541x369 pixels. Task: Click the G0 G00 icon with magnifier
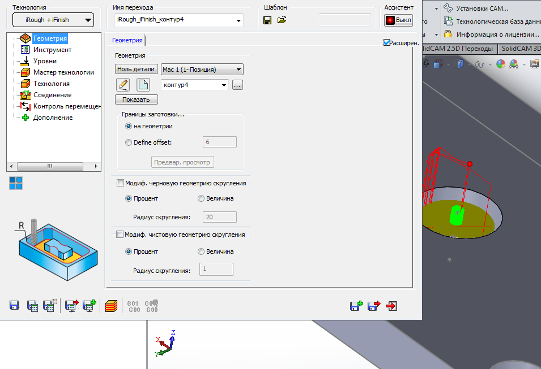pyautogui.click(x=152, y=306)
